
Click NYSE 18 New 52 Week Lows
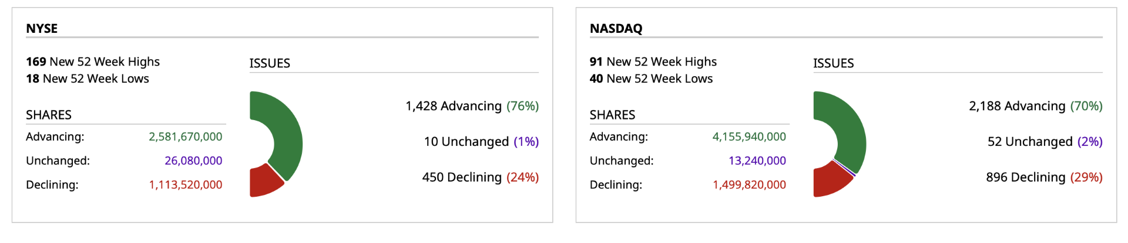pos(88,78)
